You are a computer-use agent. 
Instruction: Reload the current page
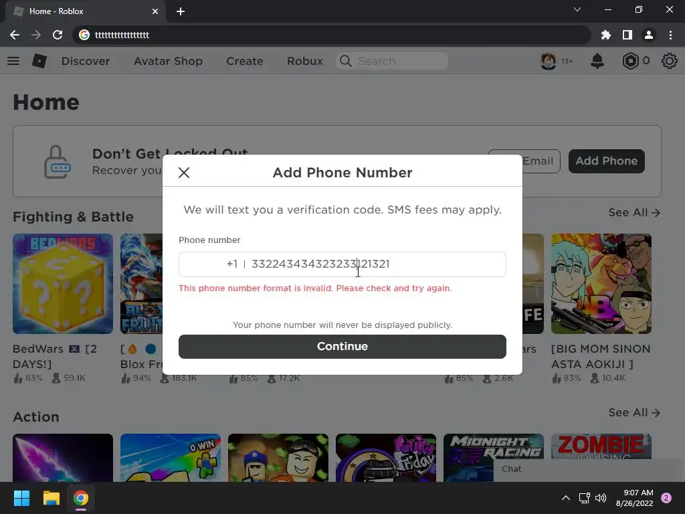58,35
